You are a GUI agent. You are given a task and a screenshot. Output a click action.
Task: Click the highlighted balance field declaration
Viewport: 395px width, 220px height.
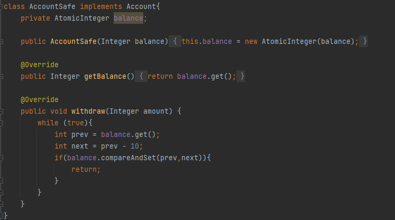128,18
